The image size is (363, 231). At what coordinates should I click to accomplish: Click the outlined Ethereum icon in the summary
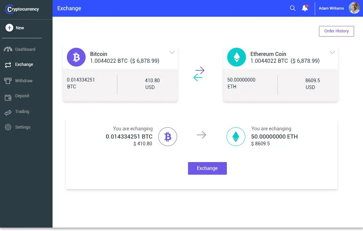(x=236, y=136)
